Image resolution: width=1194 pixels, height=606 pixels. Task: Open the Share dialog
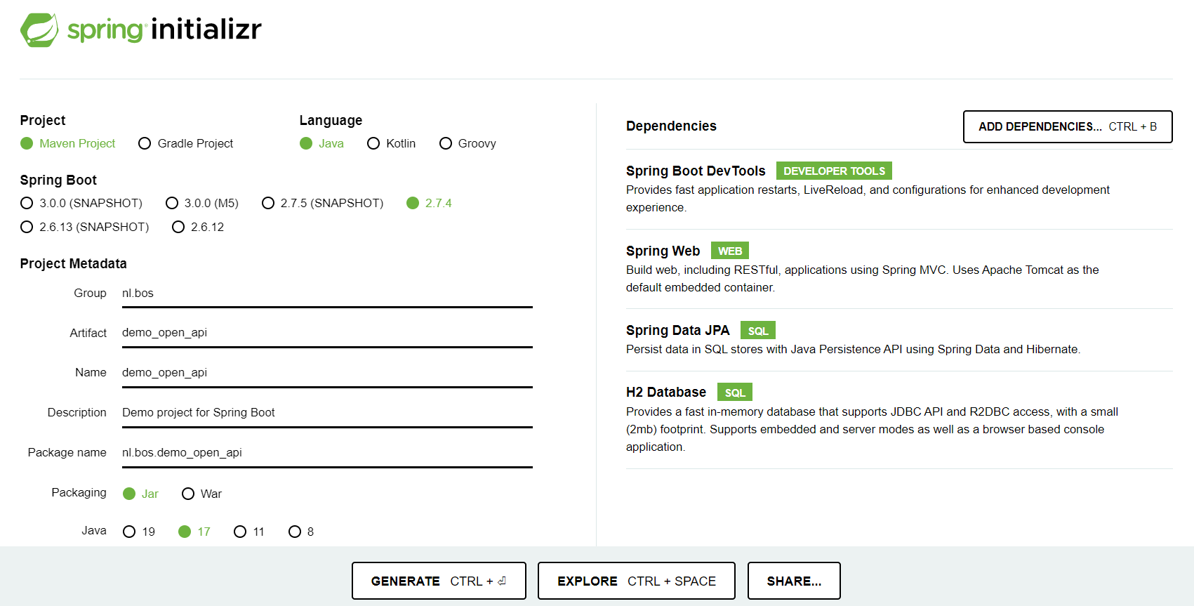click(793, 581)
